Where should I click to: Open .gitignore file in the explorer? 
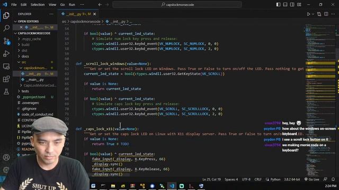tap(29, 109)
